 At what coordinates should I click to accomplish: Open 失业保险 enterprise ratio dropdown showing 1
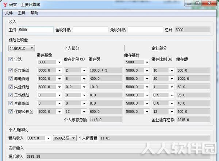[163, 87]
